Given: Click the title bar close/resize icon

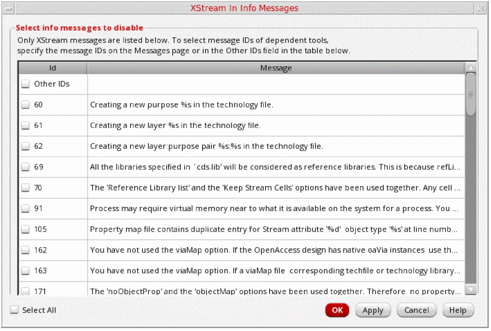Looking at the screenshot, I should coord(481,8).
